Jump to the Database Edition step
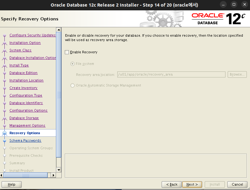 [24, 73]
